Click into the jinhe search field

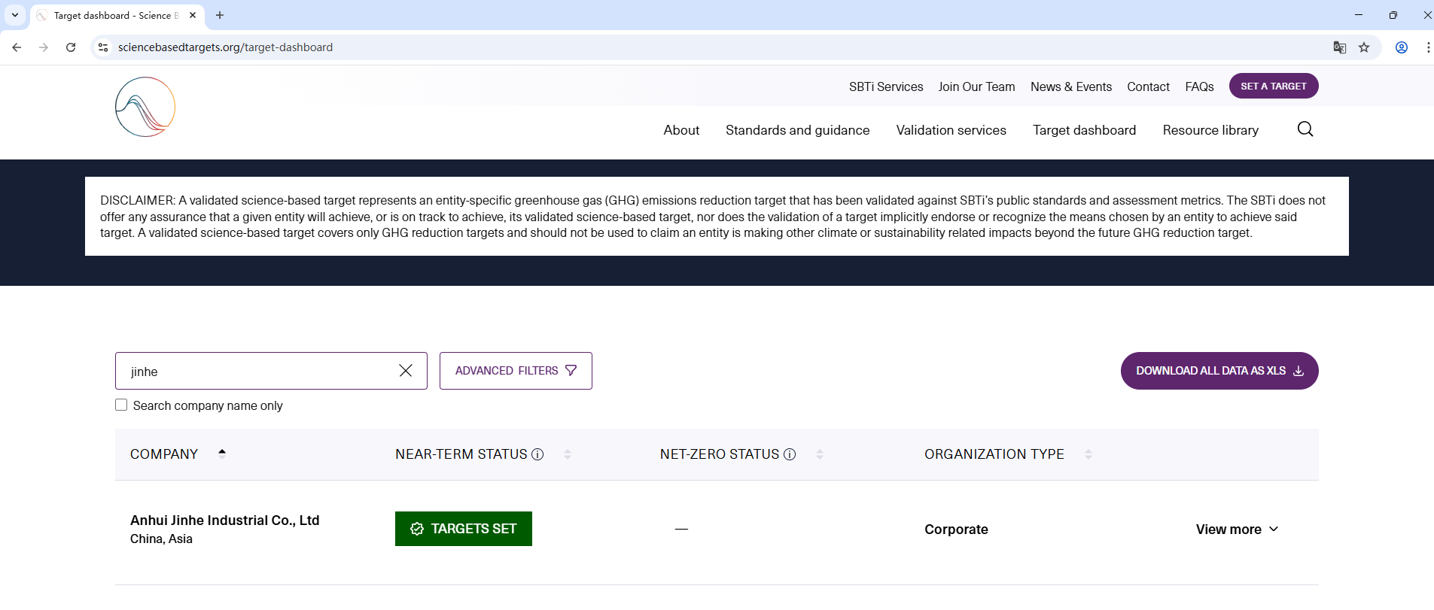[260, 371]
